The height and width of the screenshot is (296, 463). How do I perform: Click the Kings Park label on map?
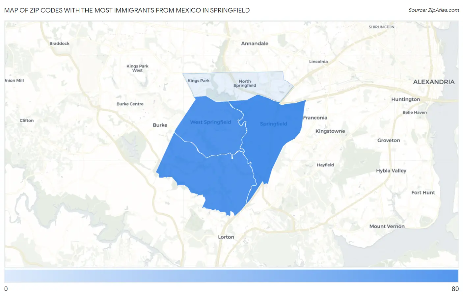[199, 81]
